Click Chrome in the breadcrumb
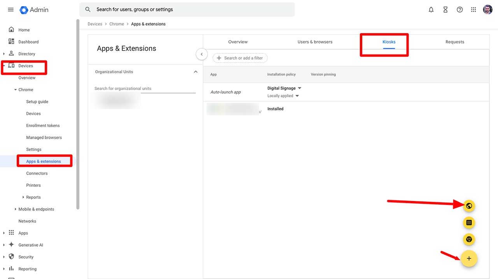Screen dimensions: 498x279 tap(116, 24)
